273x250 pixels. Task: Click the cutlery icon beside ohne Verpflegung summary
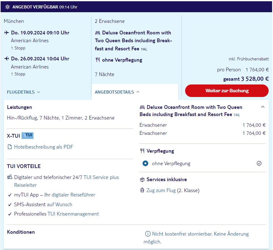98,60
